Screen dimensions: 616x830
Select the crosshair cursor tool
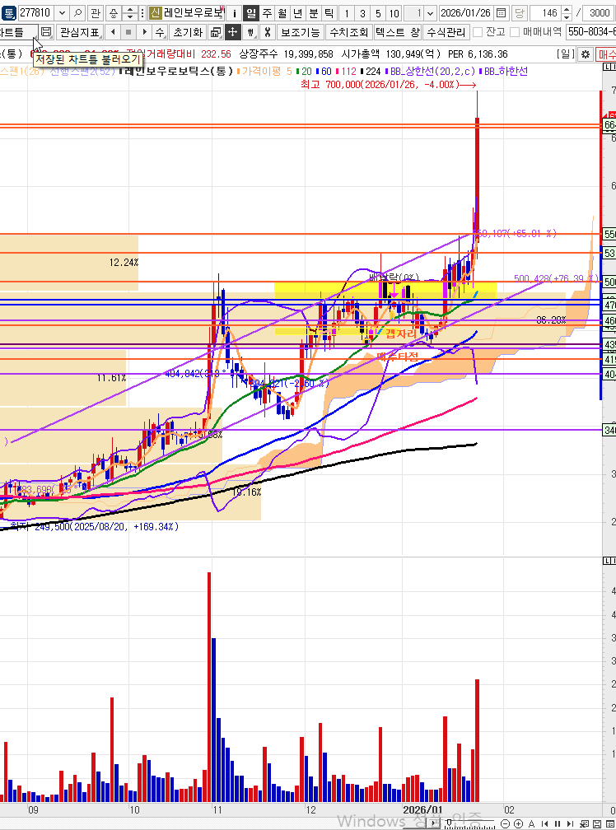point(232,32)
